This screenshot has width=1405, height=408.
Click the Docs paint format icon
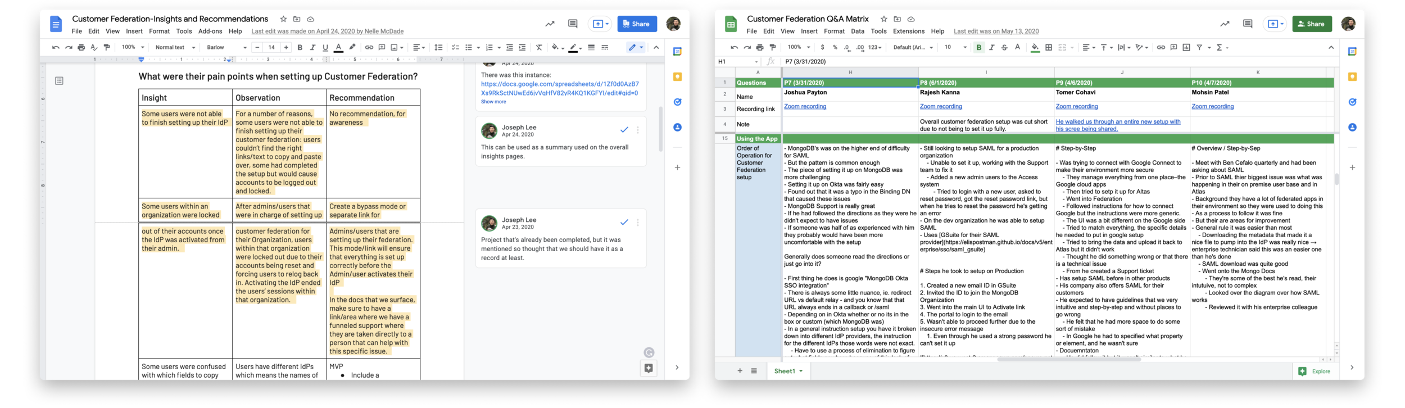107,47
